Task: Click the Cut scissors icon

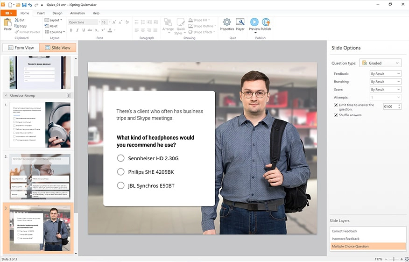Action: click(16, 20)
